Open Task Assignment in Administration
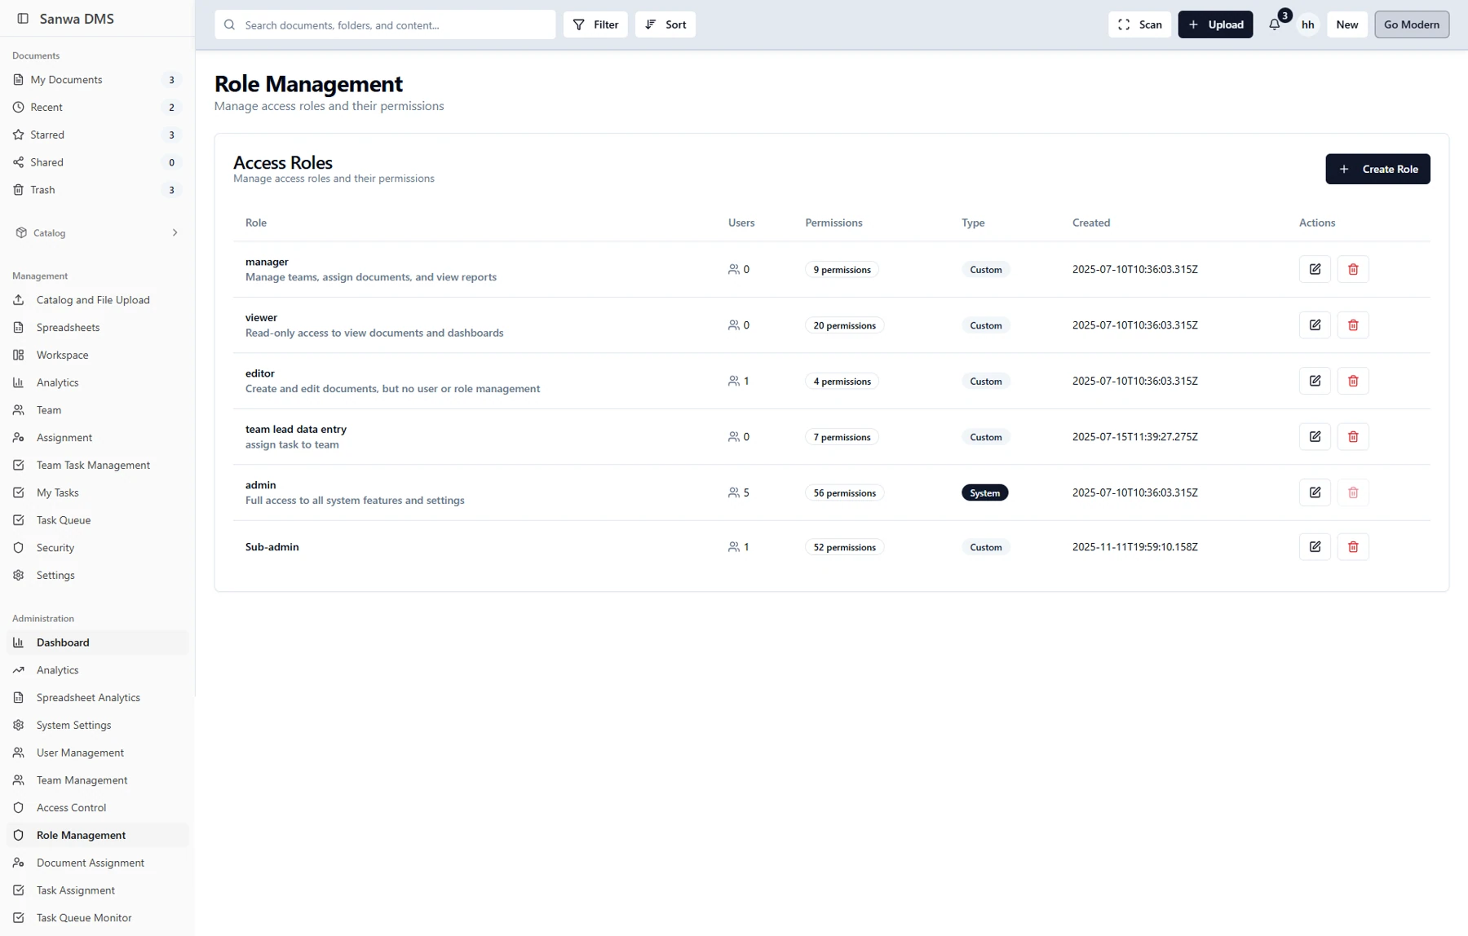1468x936 pixels. pyautogui.click(x=97, y=890)
